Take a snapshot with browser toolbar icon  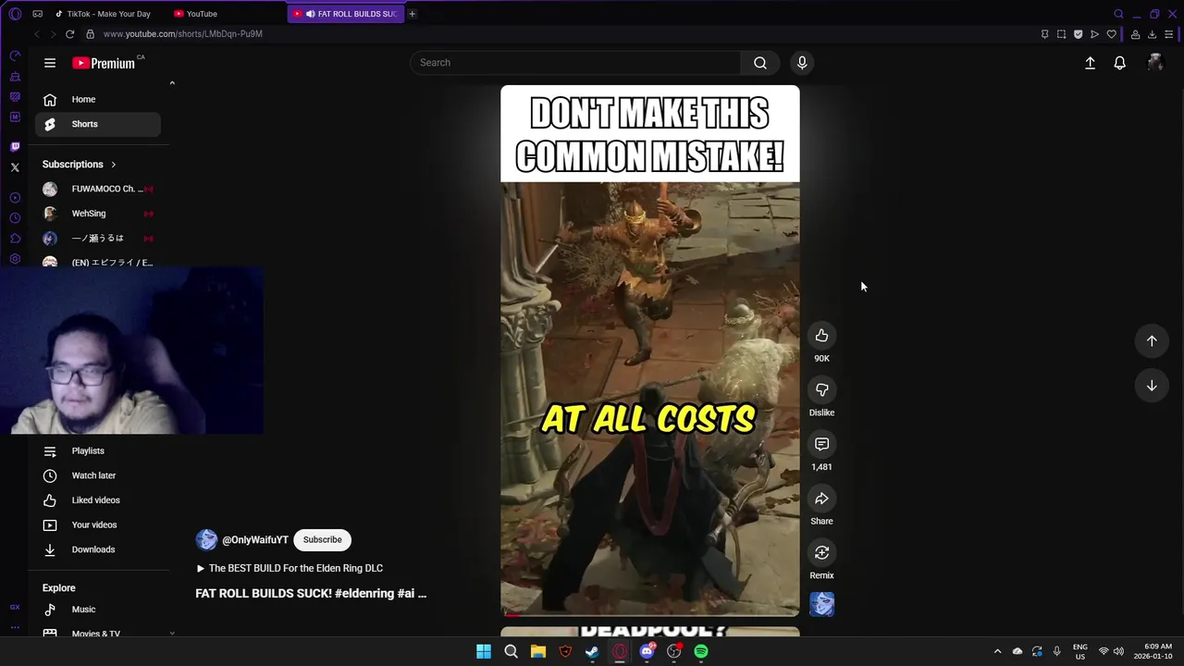[x=1061, y=34]
